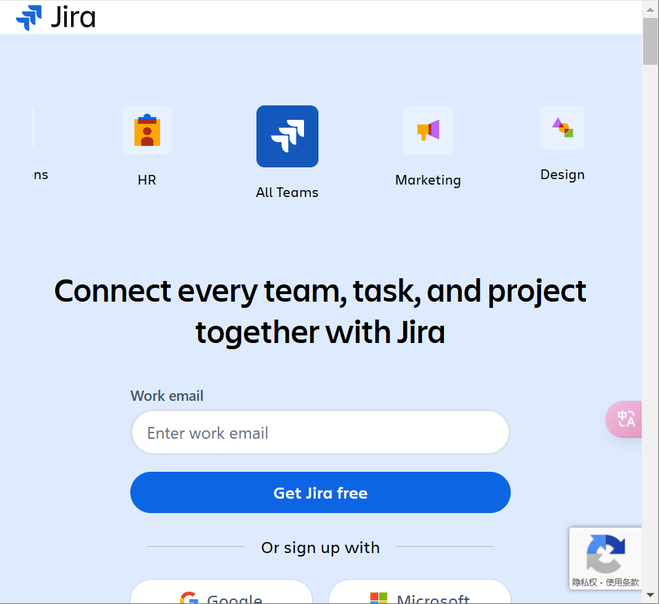Choose the Design tab label

tap(562, 175)
